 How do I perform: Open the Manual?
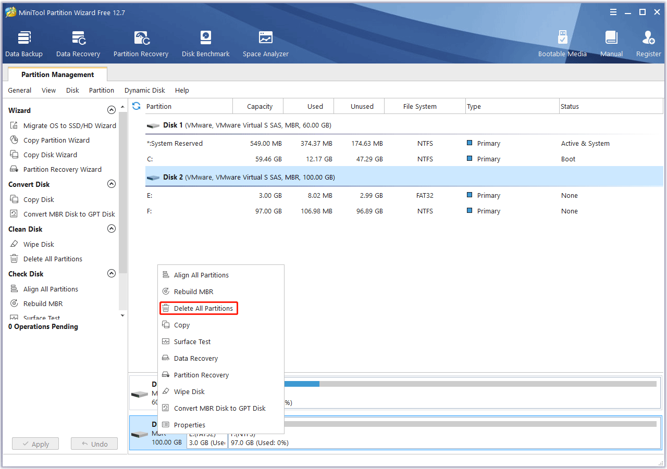[x=611, y=44]
